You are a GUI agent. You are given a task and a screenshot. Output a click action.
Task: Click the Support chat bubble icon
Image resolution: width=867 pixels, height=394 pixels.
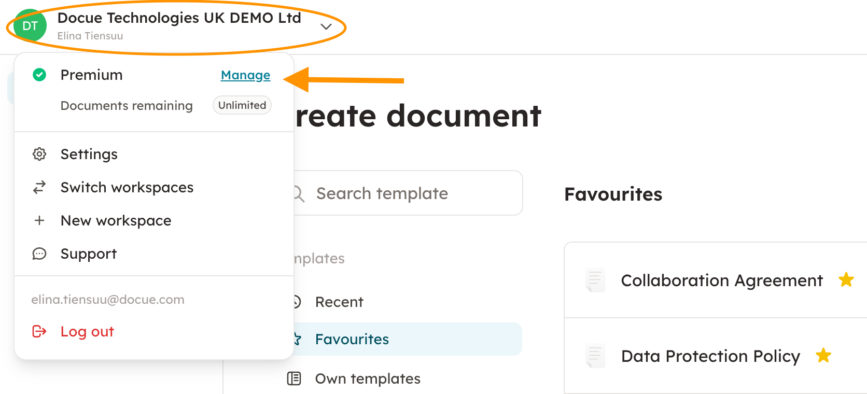(x=39, y=254)
